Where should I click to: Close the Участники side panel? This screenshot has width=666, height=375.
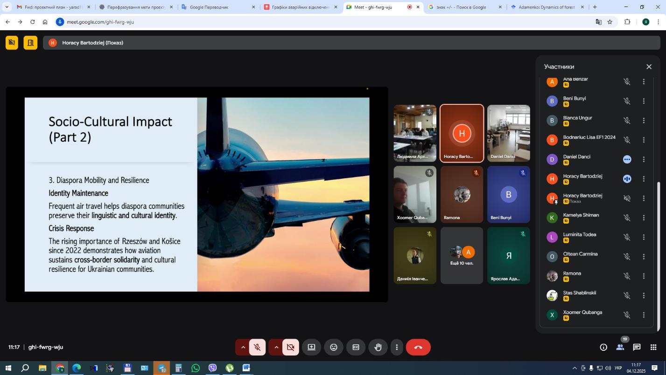649,67
